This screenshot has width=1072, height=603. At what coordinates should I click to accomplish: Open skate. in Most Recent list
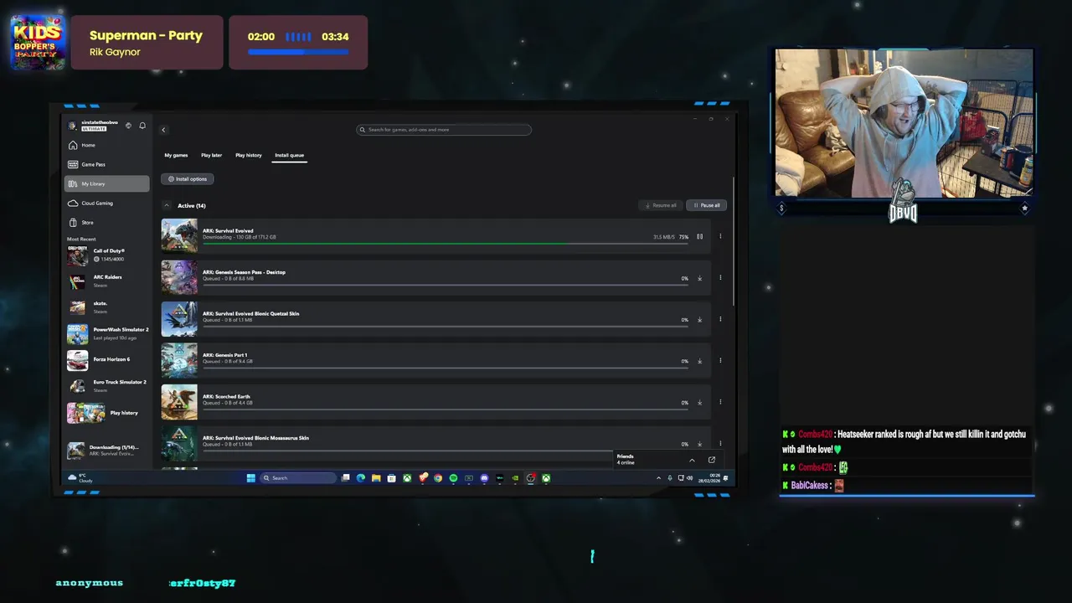coord(107,307)
